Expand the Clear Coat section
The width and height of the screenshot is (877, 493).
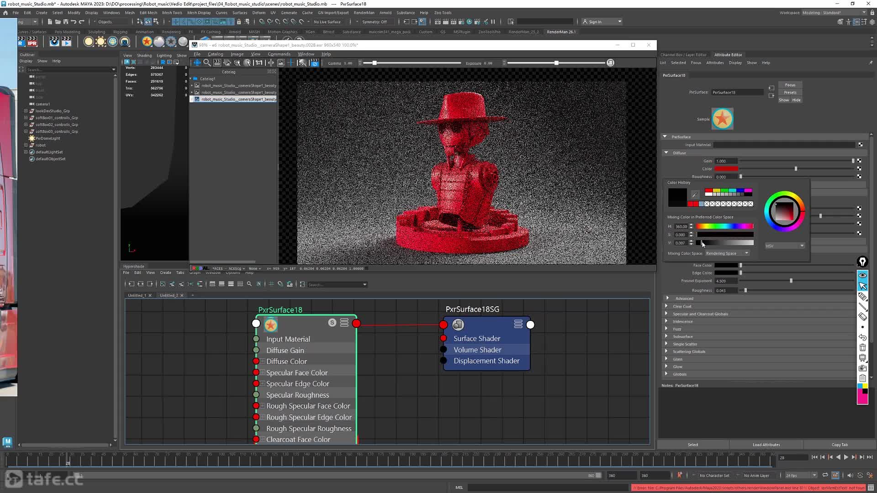(666, 306)
